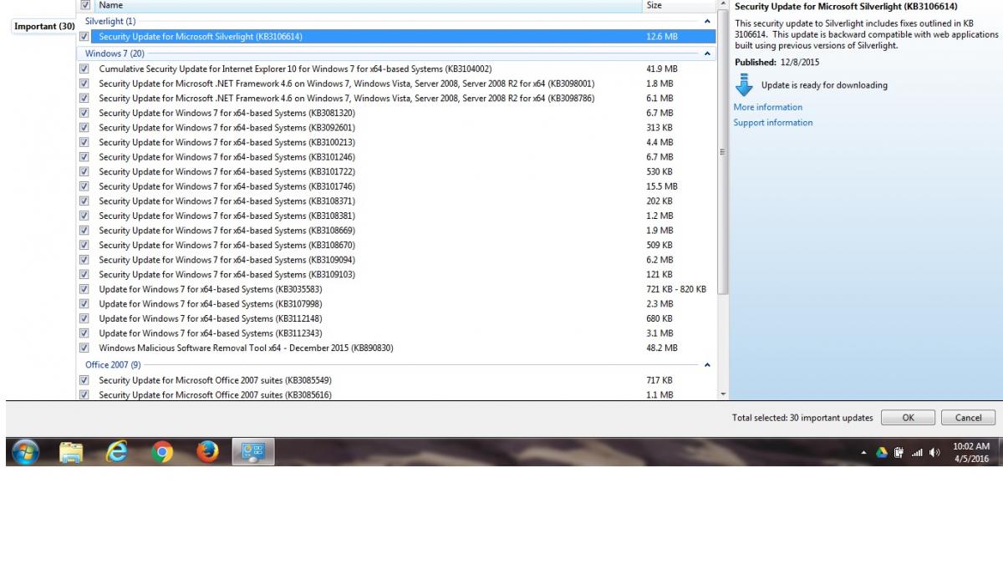
Task: Open the network signal tray icon
Action: pos(917,453)
